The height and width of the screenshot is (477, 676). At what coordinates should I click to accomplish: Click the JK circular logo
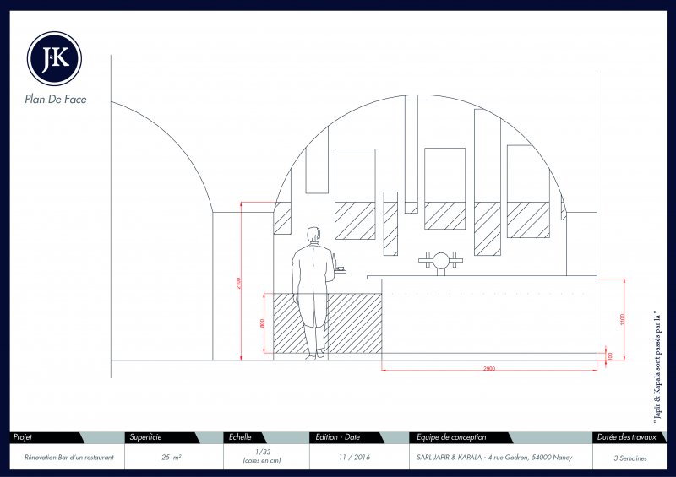coord(54,58)
